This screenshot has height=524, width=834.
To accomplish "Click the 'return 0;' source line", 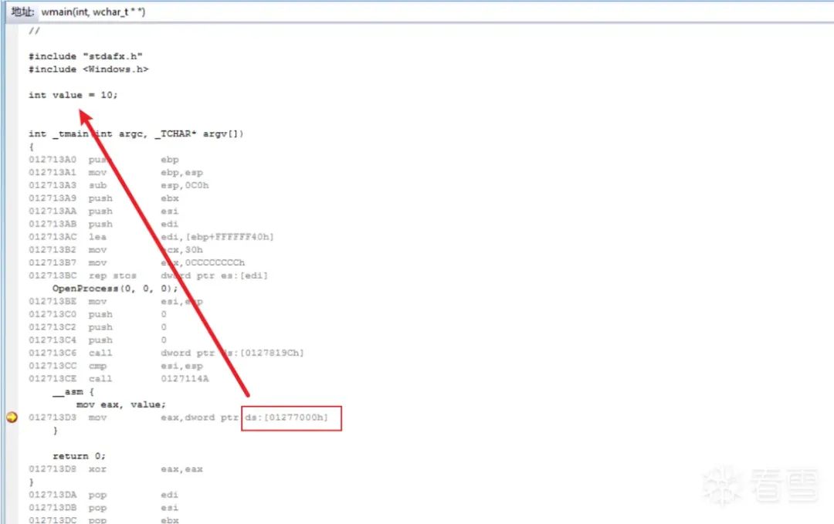I will 80,456.
